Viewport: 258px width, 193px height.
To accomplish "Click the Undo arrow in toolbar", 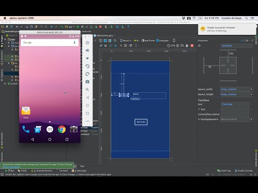I will [17, 27].
